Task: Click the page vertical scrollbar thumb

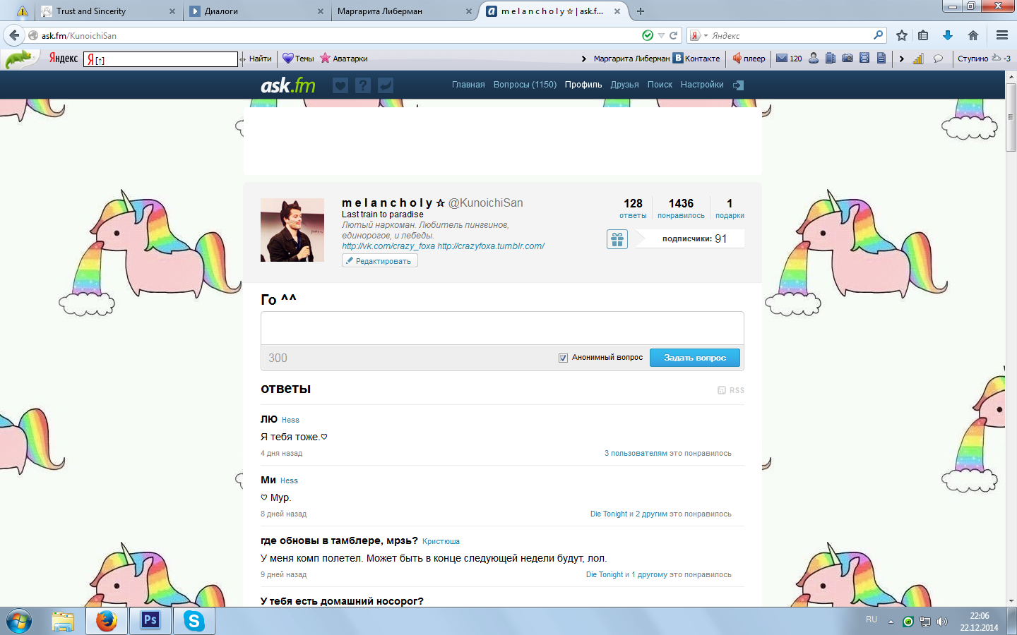Action: click(1011, 117)
